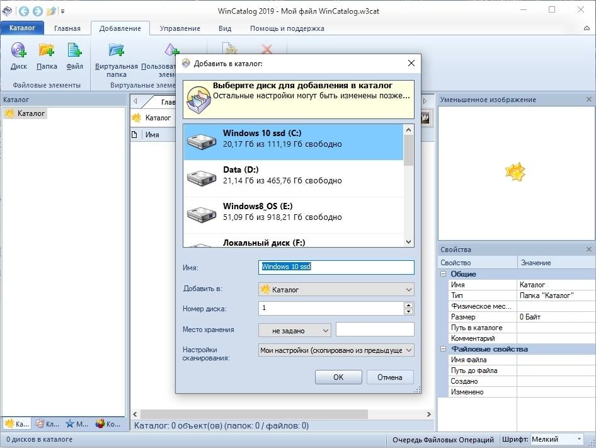Click the film icon behind dialog edge
Image resolution: width=596 pixels, height=448 pixels.
pyautogui.click(x=425, y=118)
